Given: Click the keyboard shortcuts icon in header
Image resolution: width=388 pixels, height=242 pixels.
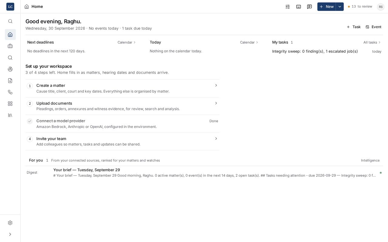Looking at the screenshot, I should tap(299, 7).
